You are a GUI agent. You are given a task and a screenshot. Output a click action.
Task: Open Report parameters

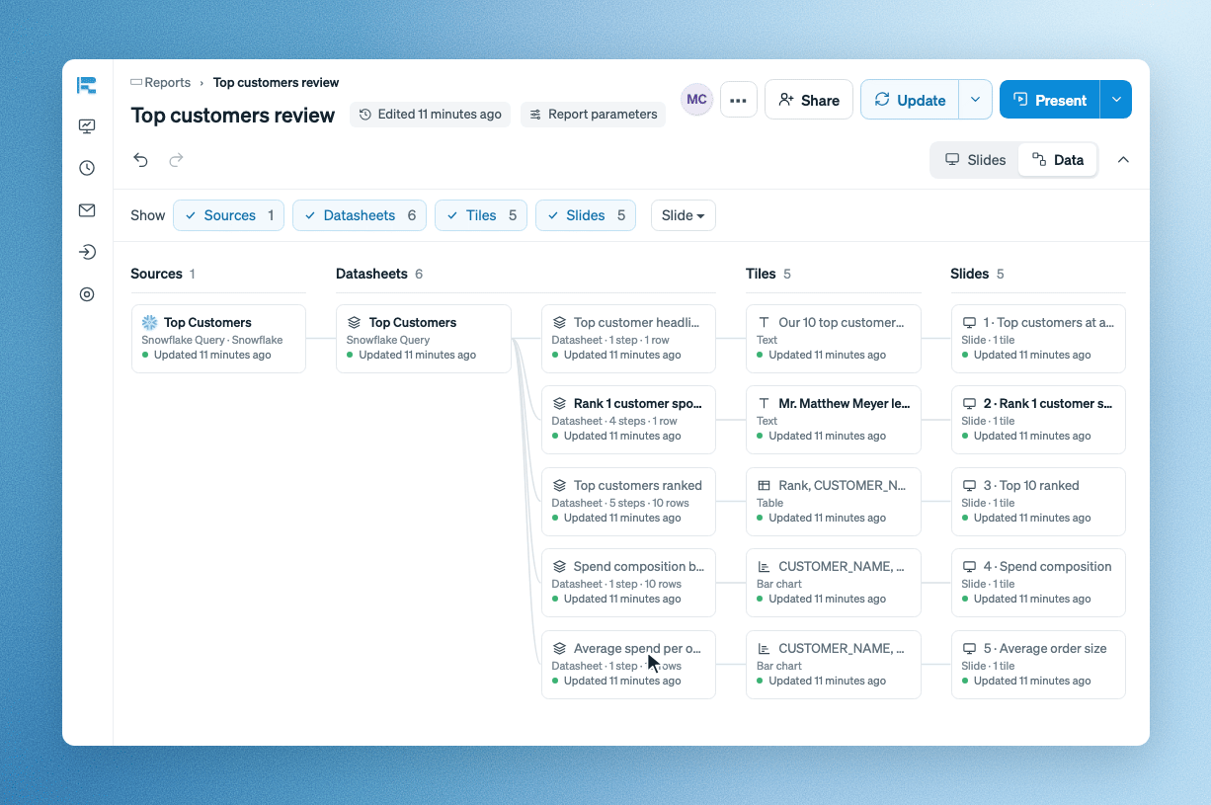click(593, 115)
